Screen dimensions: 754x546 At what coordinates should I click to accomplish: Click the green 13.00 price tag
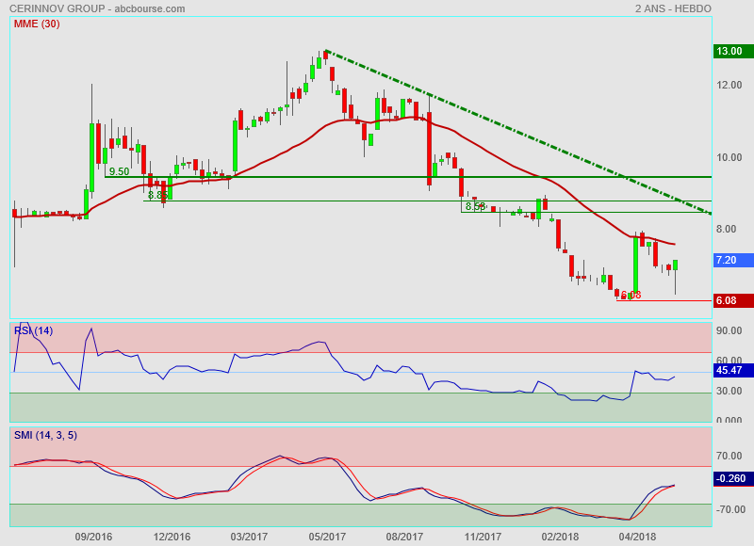[733, 51]
